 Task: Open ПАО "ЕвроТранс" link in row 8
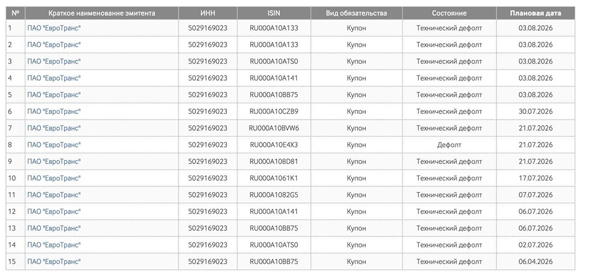(54, 145)
